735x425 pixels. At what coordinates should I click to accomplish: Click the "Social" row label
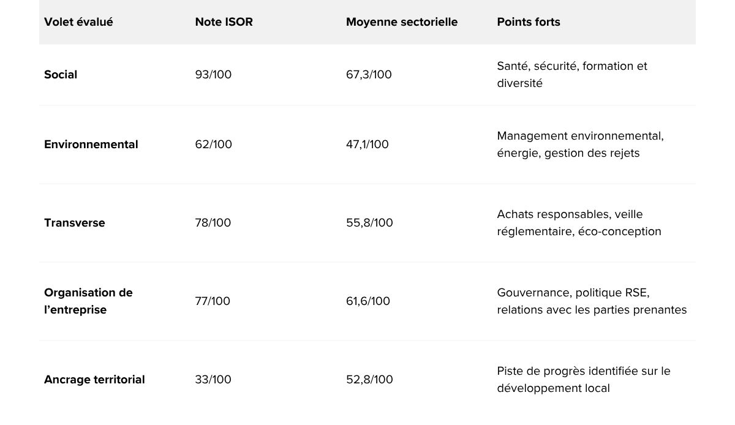coord(61,75)
